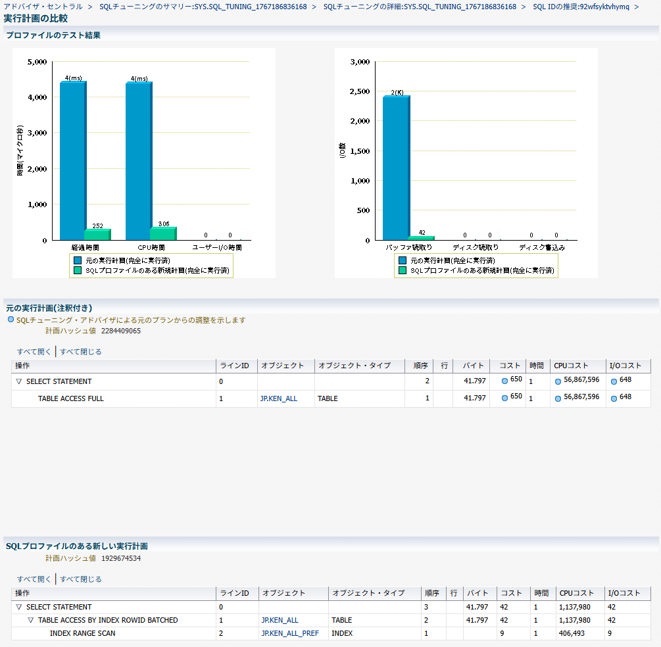
Task: Click adjustment icon in SELECT STATEMENT CPU cost
Action: [558, 381]
